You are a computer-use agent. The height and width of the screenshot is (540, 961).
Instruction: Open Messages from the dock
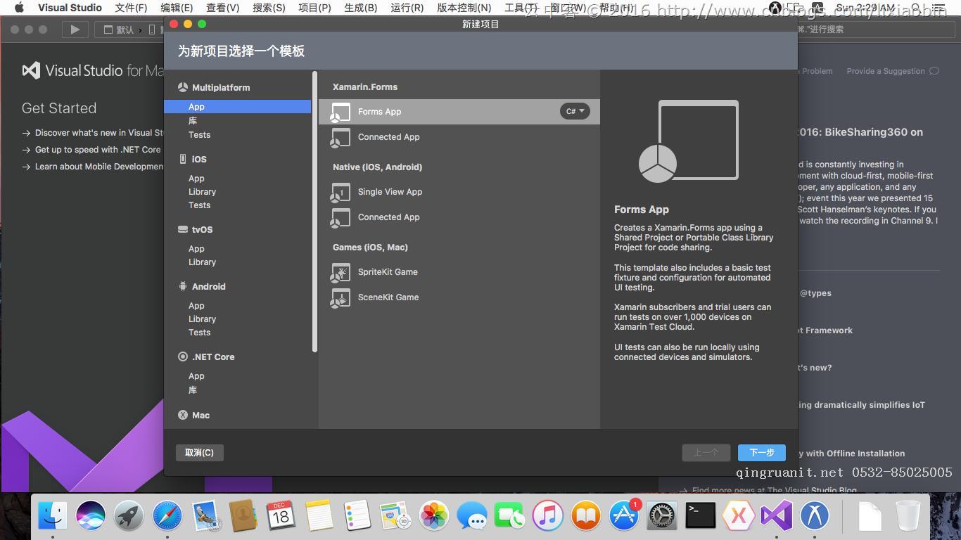pos(472,517)
